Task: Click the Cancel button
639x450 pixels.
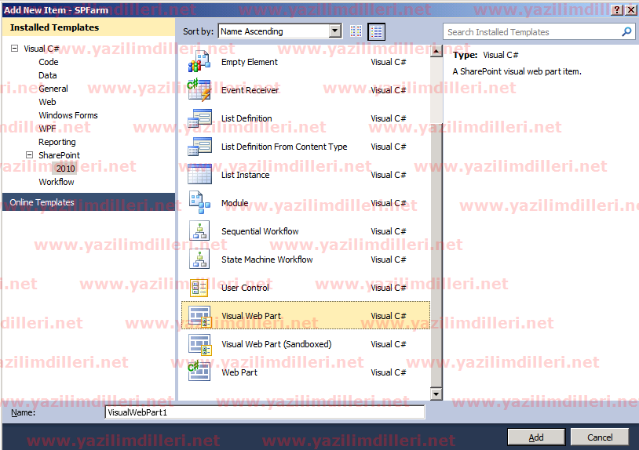Action: point(600,437)
